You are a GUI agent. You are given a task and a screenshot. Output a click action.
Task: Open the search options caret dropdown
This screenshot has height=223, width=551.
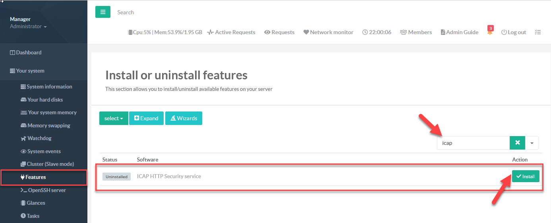[x=532, y=143]
